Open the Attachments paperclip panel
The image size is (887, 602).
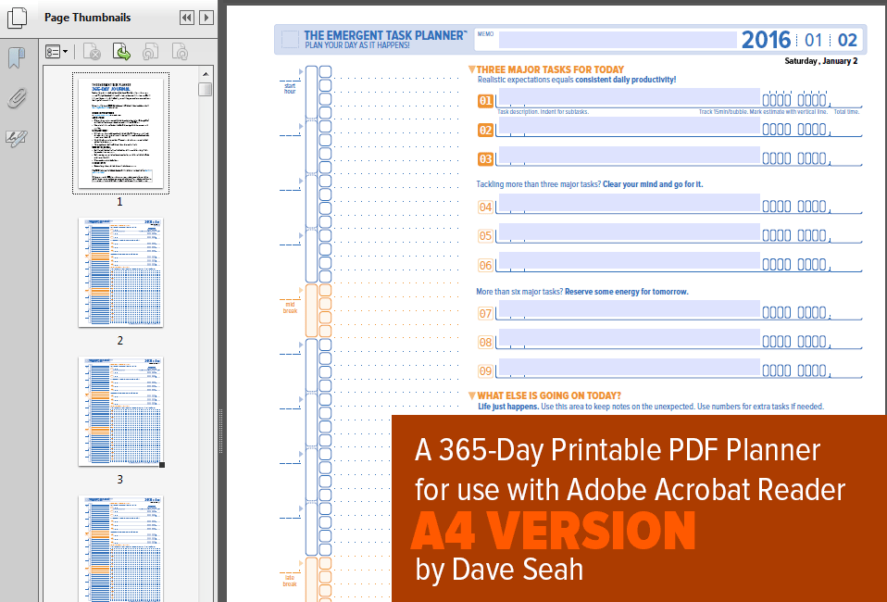click(x=17, y=98)
